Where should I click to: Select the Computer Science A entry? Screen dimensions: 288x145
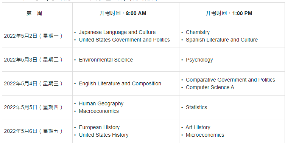210,88
